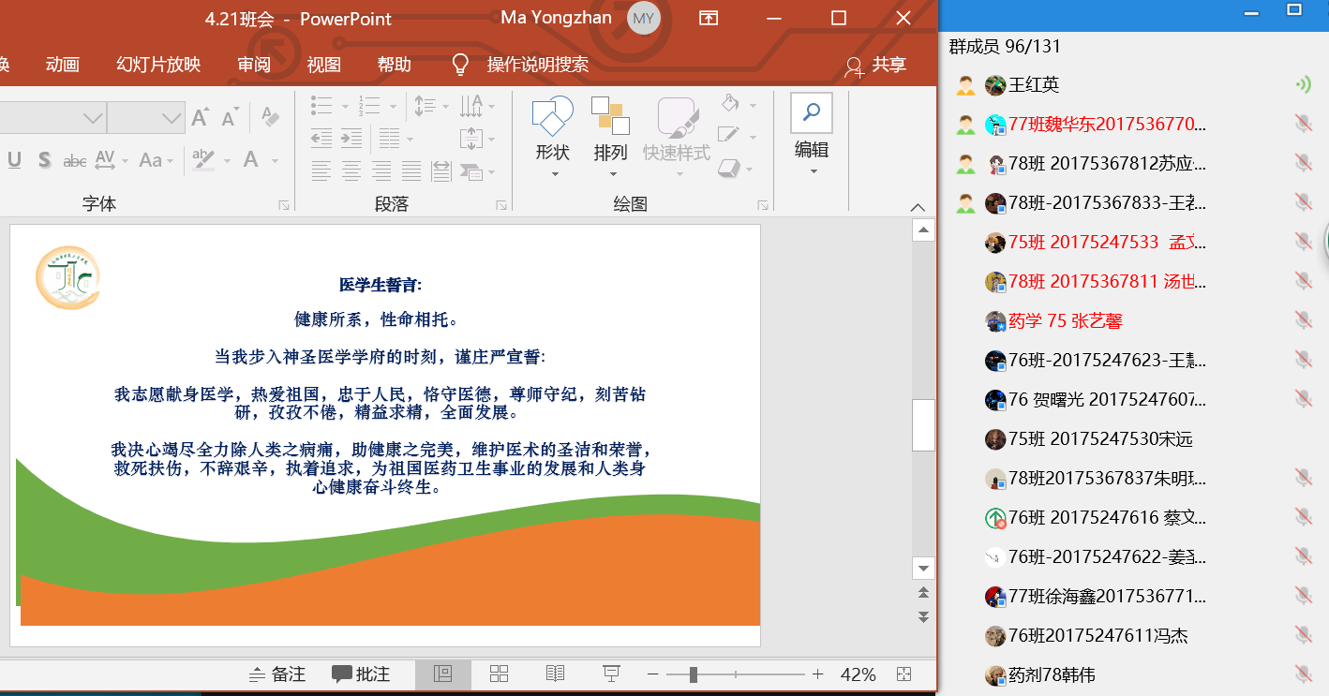Screen dimensions: 1329x696
Task: Start slideshow from status bar icon
Action: coord(611,674)
